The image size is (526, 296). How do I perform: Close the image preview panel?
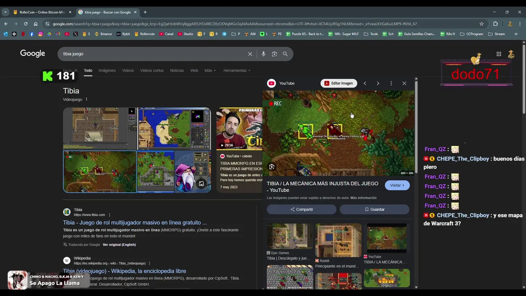pos(404,83)
